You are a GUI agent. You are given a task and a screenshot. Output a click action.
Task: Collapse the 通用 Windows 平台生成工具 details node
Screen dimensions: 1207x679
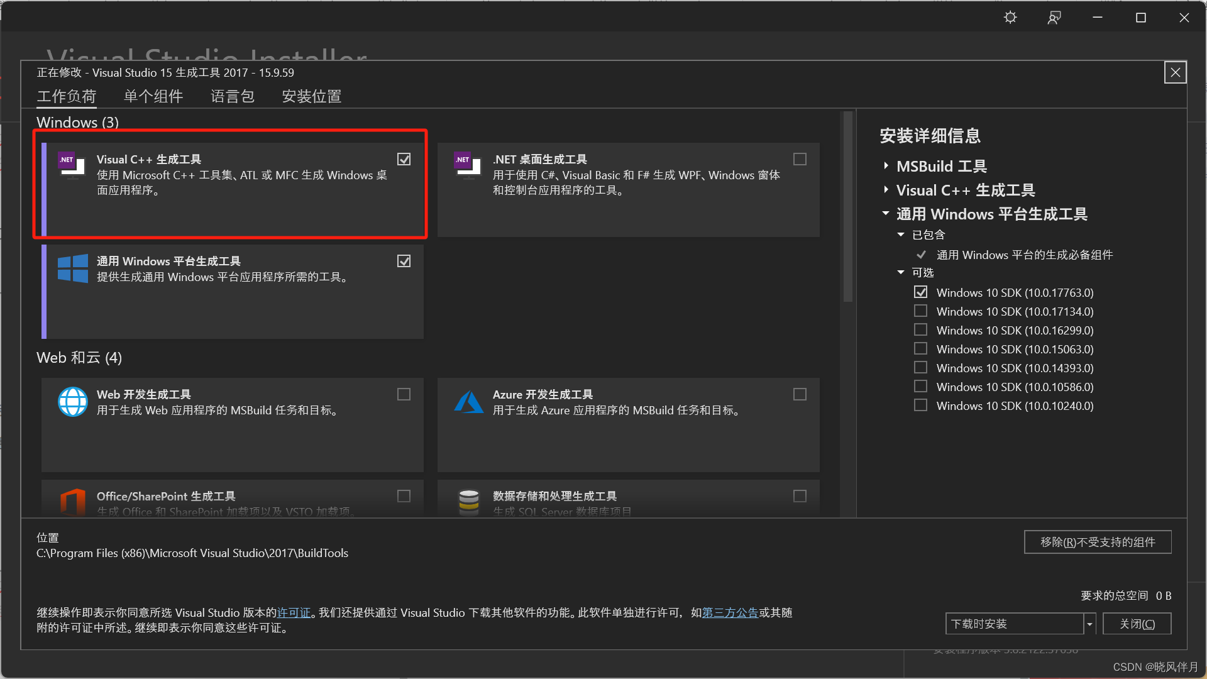point(886,214)
